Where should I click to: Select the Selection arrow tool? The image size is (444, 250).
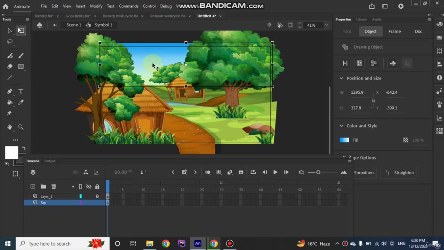pos(10,31)
